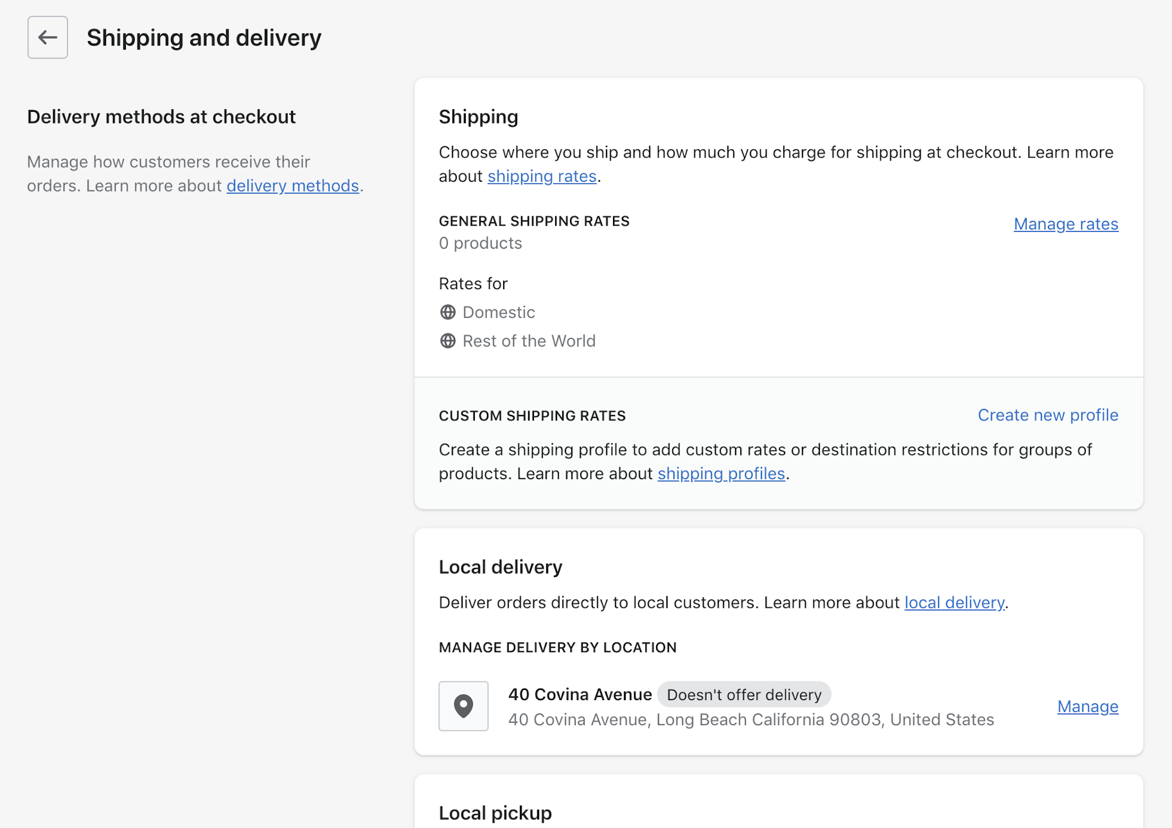The image size is (1172, 828).
Task: Click the location pin icon for 40 Covina Avenue
Action: tap(463, 706)
